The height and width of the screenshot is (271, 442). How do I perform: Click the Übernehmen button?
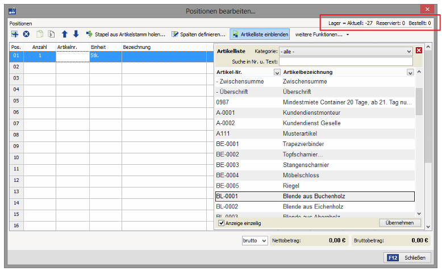[x=400, y=223]
